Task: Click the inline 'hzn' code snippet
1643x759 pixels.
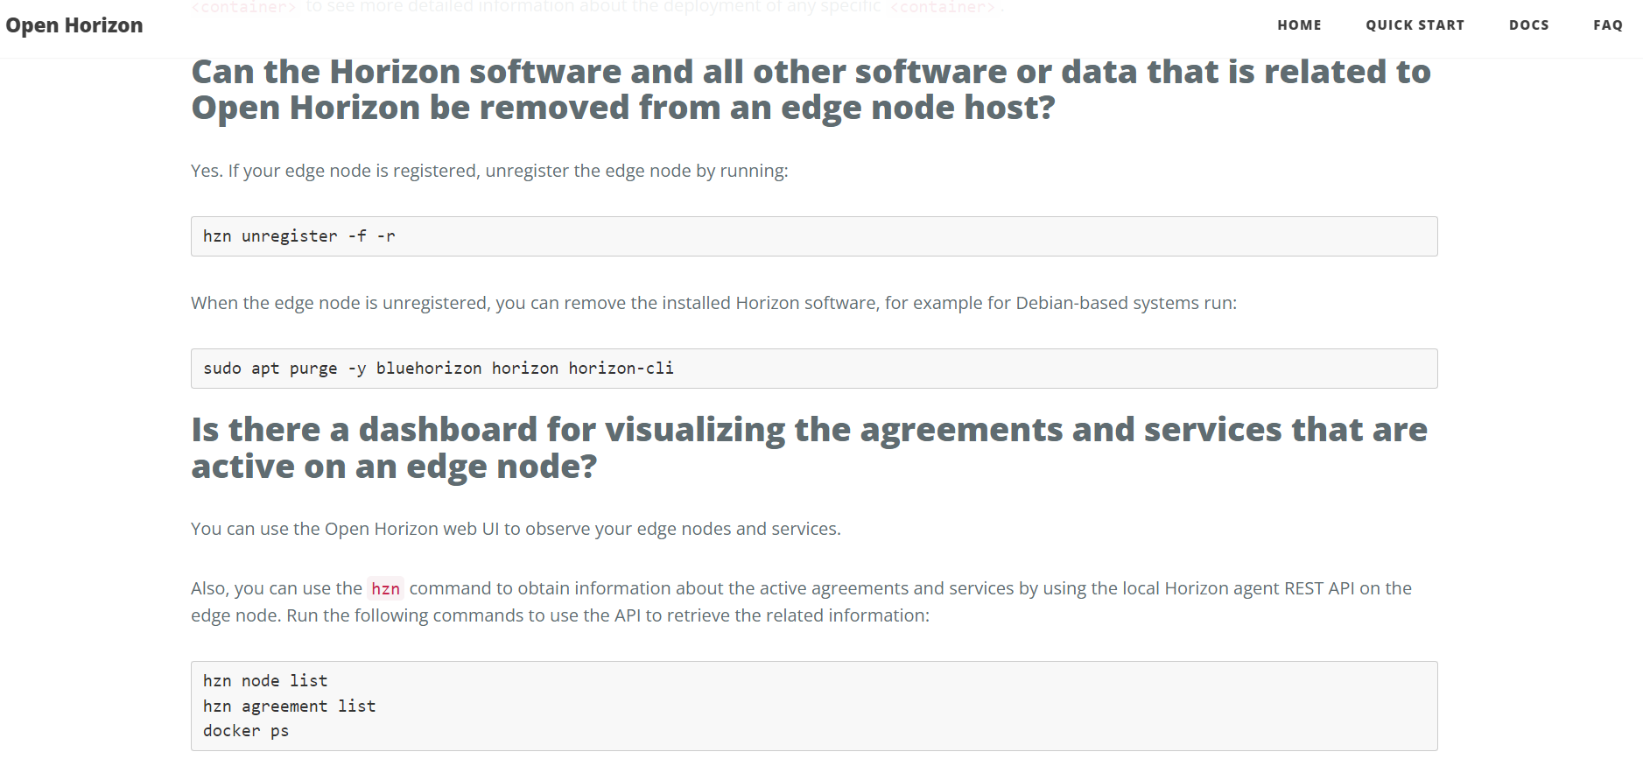Action: (385, 588)
